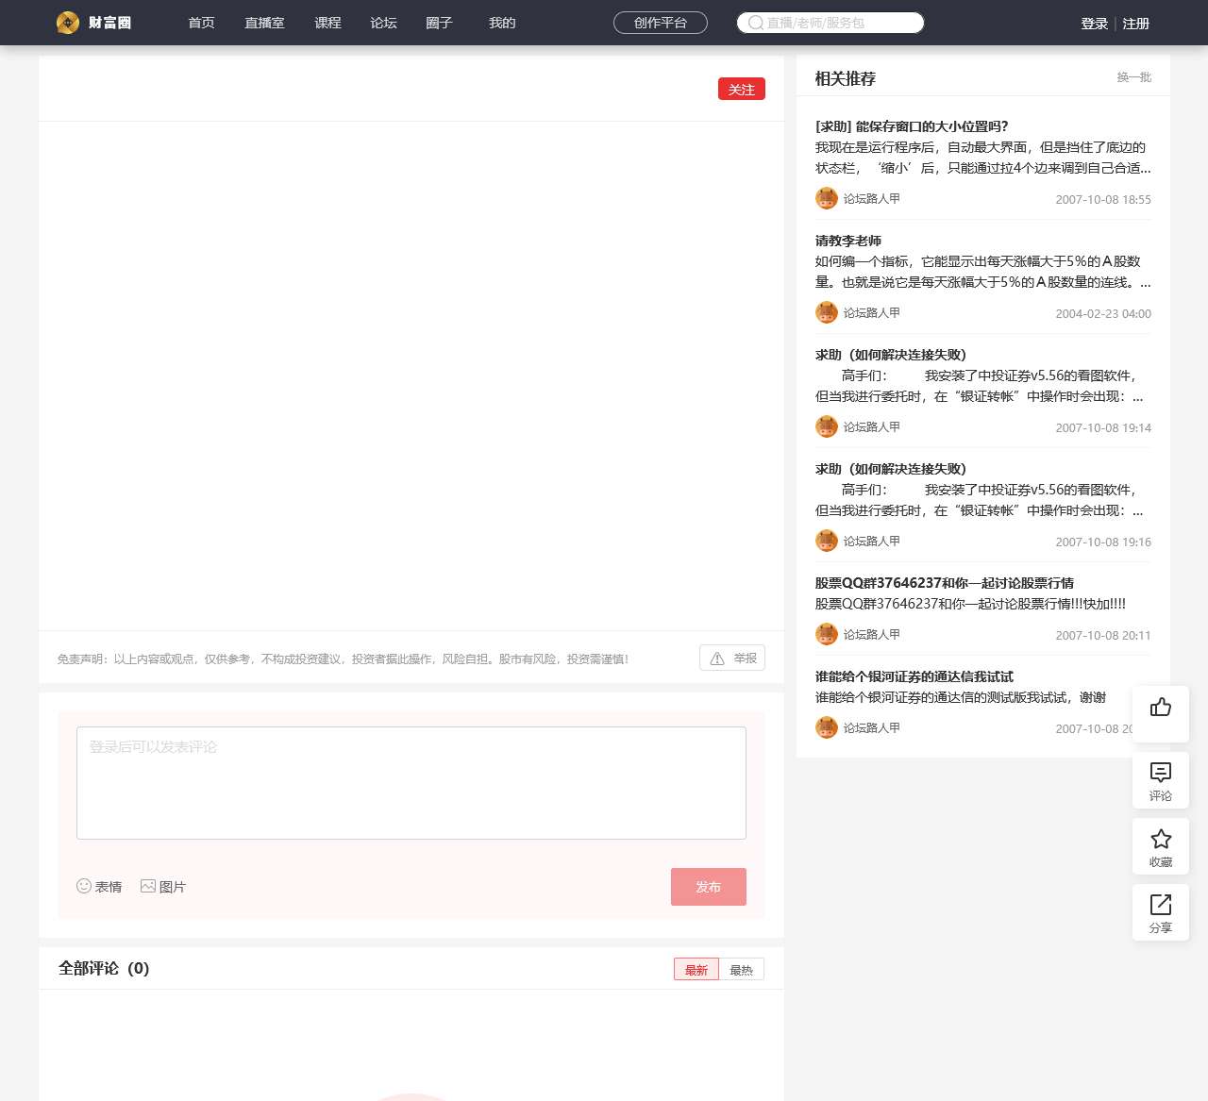Click avatar beside the 2007-10-08 19:14 post
Screen dimensions: 1208x1101
click(x=827, y=426)
